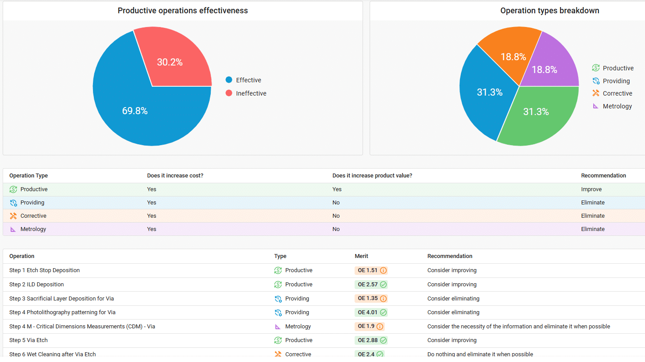Image resolution: width=645 pixels, height=362 pixels.
Task: Click the checkmark icon in OE 2.57 badge
Action: click(383, 285)
